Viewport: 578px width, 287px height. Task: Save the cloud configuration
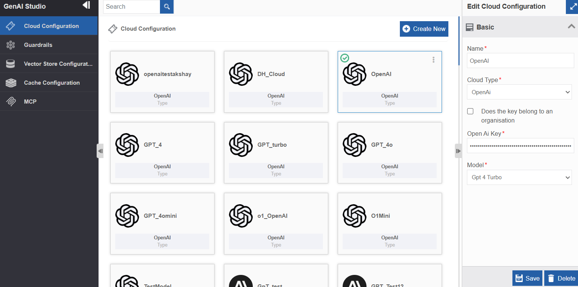[528, 278]
